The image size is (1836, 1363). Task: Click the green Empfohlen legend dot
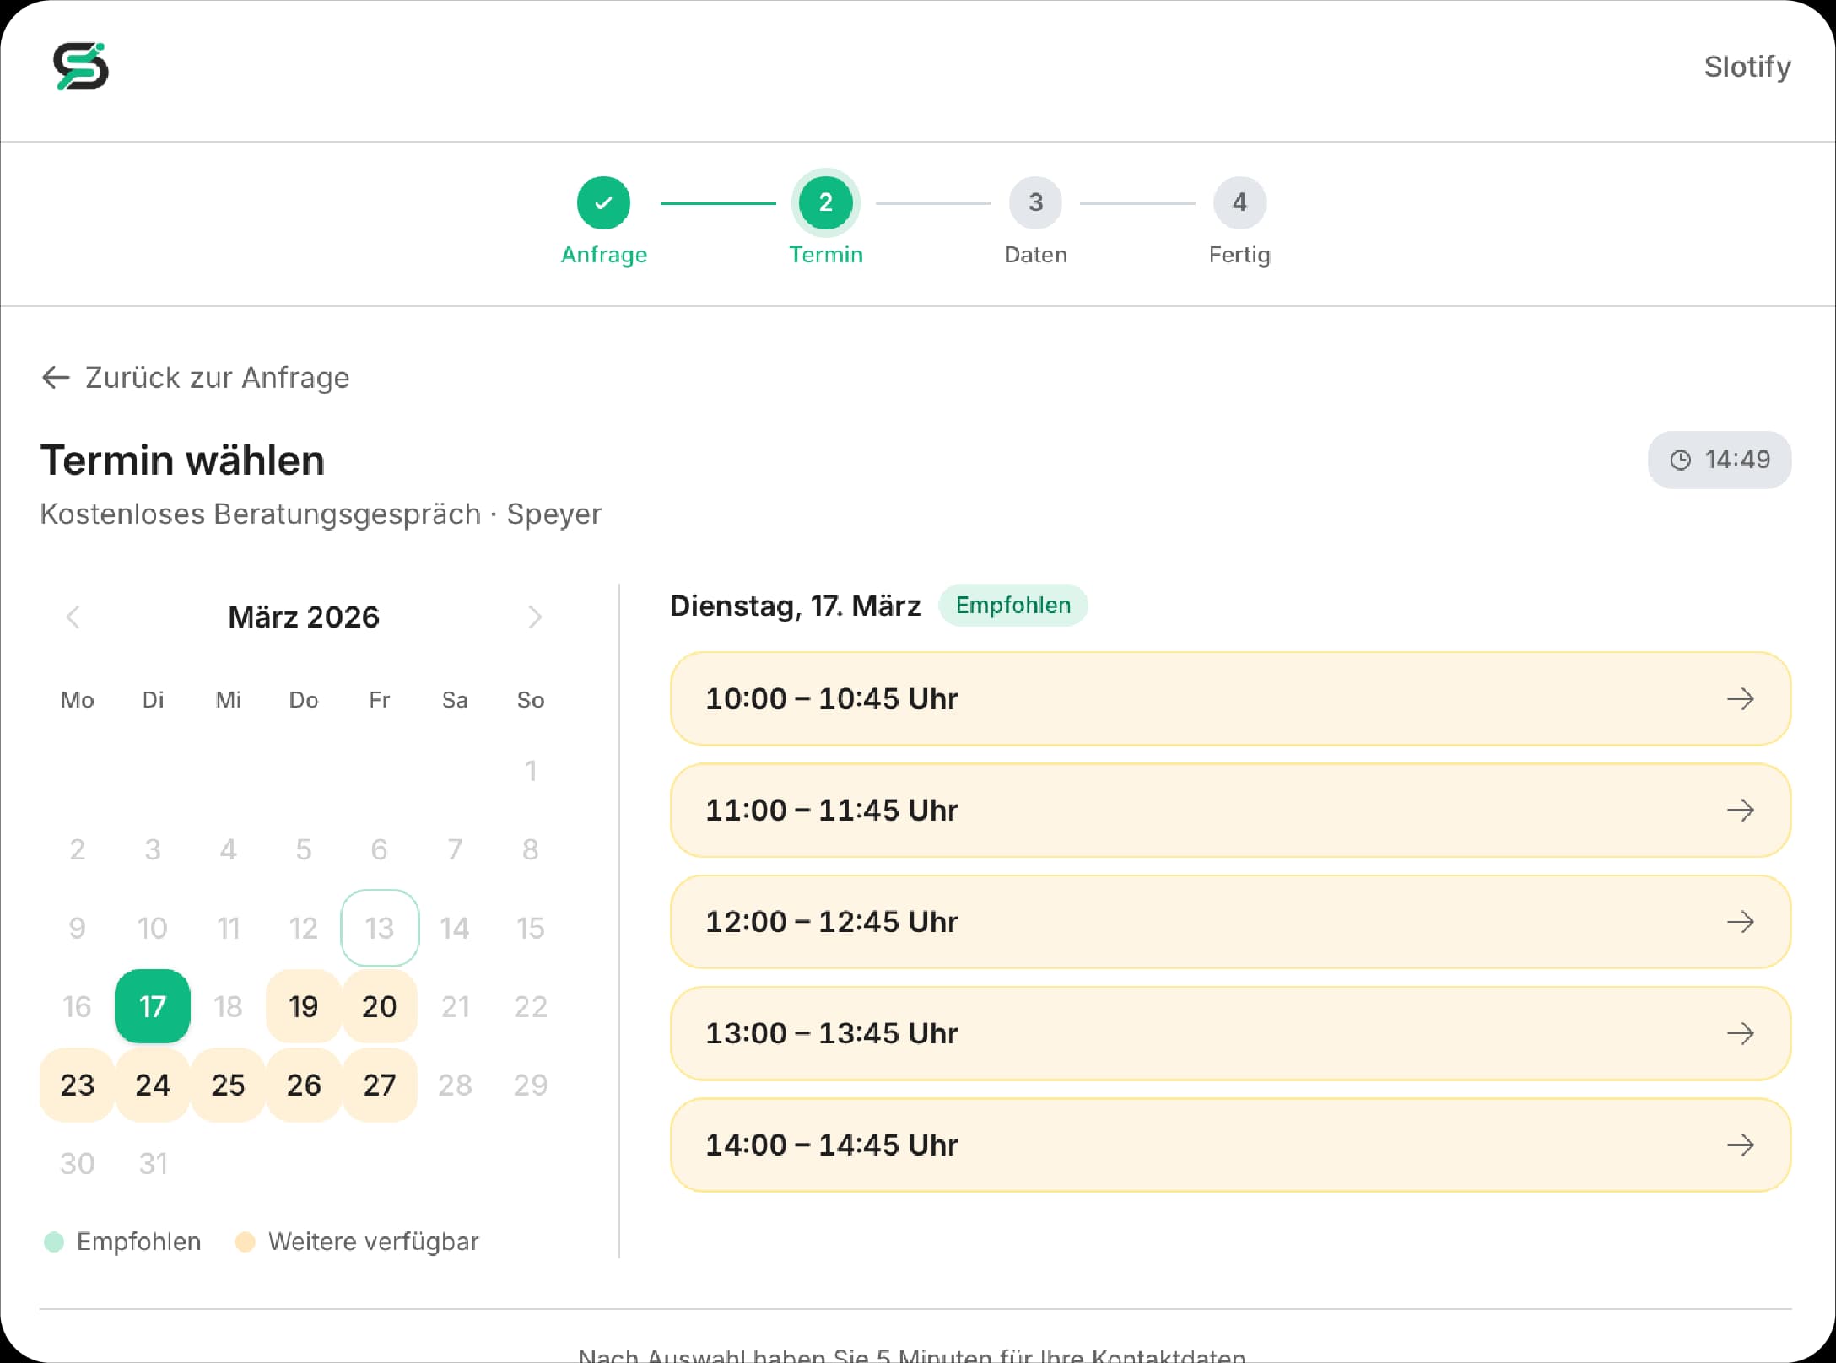point(54,1242)
